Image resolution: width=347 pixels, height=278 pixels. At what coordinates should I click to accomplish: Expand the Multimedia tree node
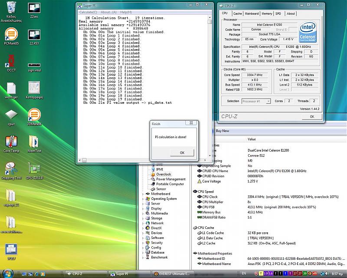tap(143, 213)
